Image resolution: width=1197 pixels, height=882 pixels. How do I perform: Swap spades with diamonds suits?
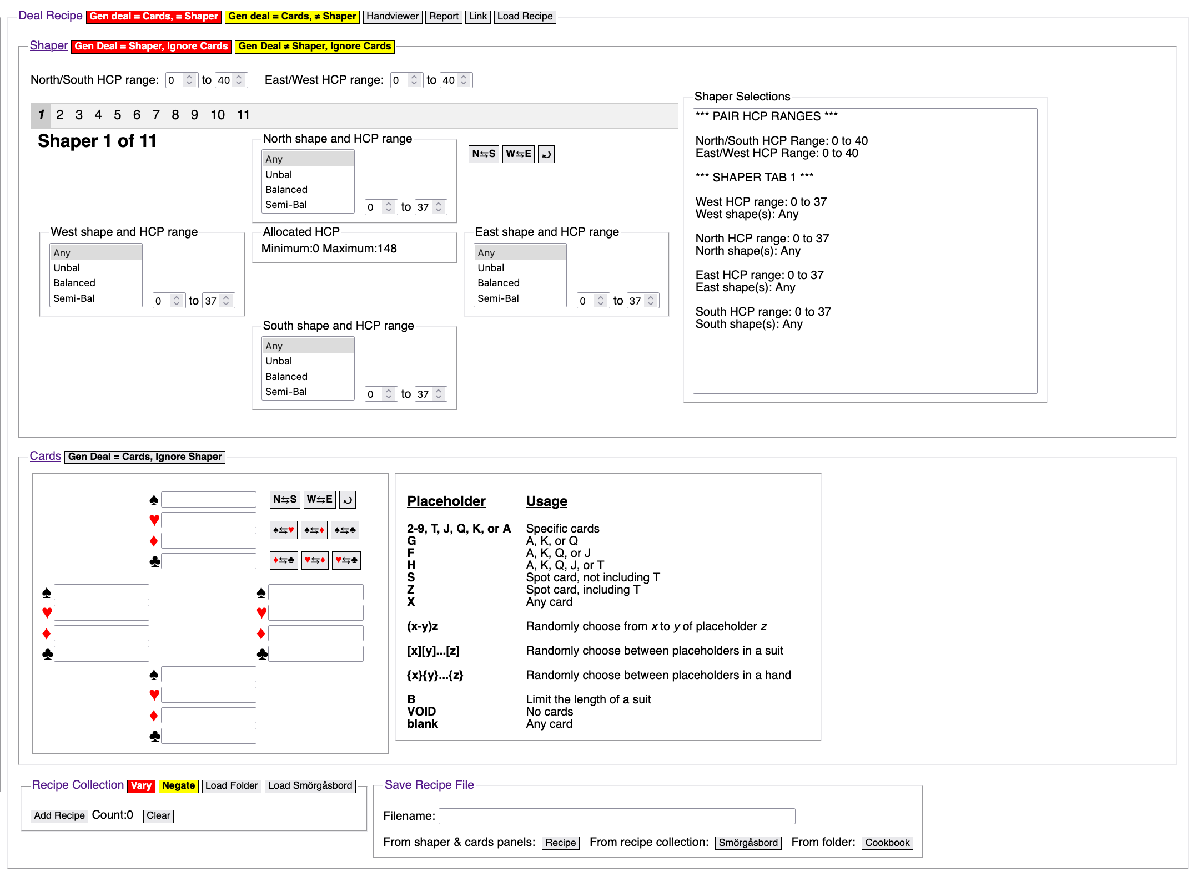click(314, 530)
